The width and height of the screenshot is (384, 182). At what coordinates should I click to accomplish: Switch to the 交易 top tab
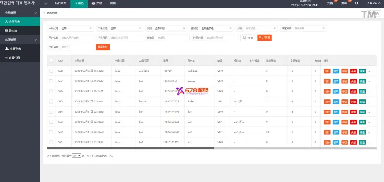[97, 3]
